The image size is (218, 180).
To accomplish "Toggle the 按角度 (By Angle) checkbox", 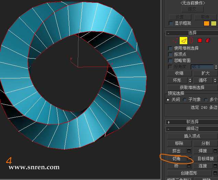I will point(170,67).
